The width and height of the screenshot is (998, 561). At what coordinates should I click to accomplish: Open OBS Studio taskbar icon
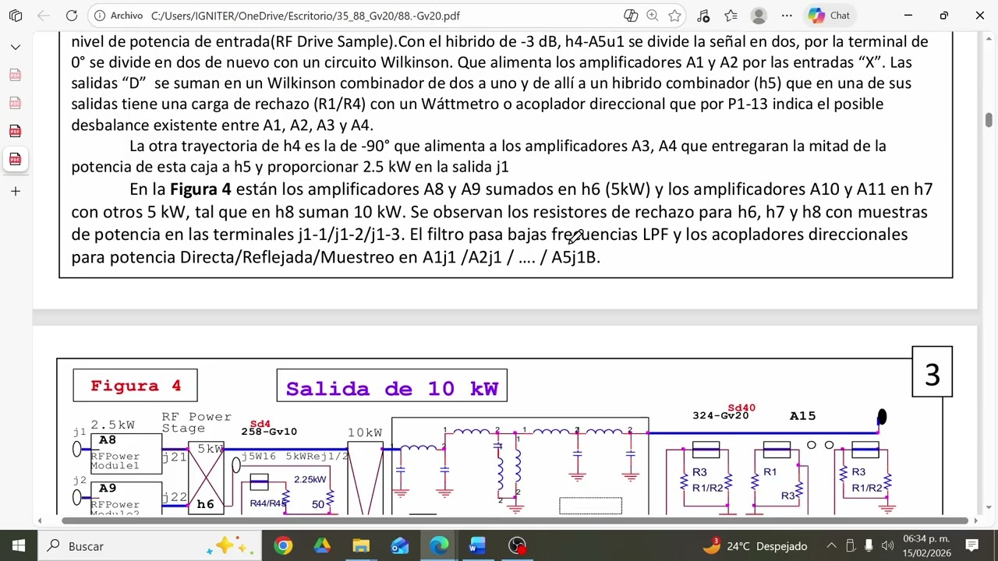click(x=517, y=546)
